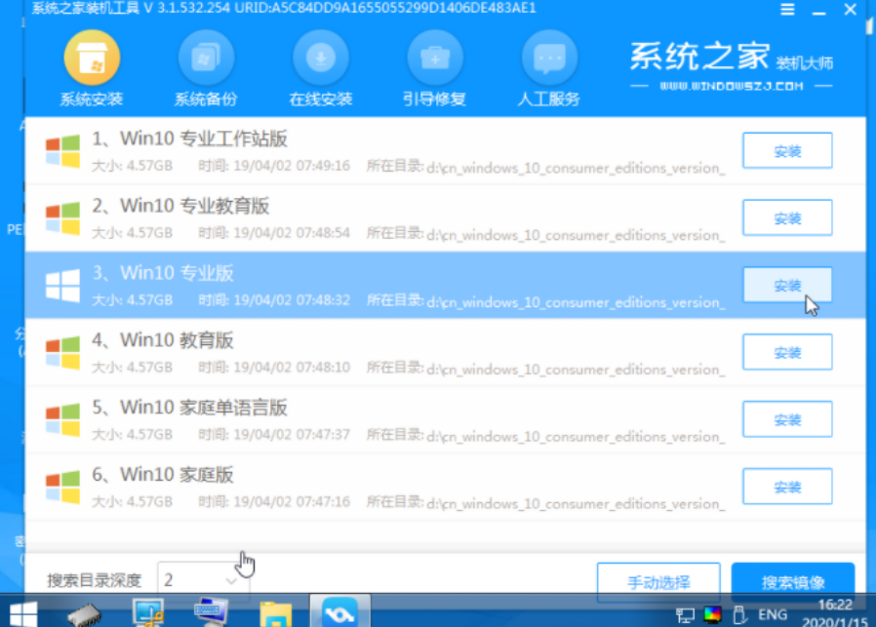Select the '3、Win10 专业版' title
876x627 pixels.
[163, 273]
